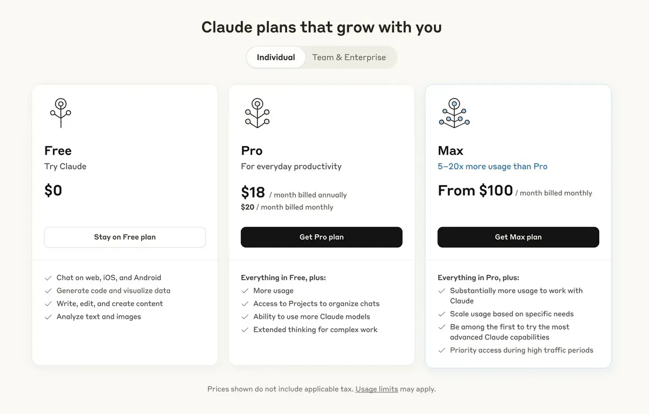
Task: Click Stay on Free plan button
Action: point(125,237)
